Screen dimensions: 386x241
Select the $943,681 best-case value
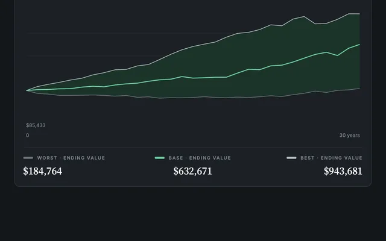pos(343,171)
